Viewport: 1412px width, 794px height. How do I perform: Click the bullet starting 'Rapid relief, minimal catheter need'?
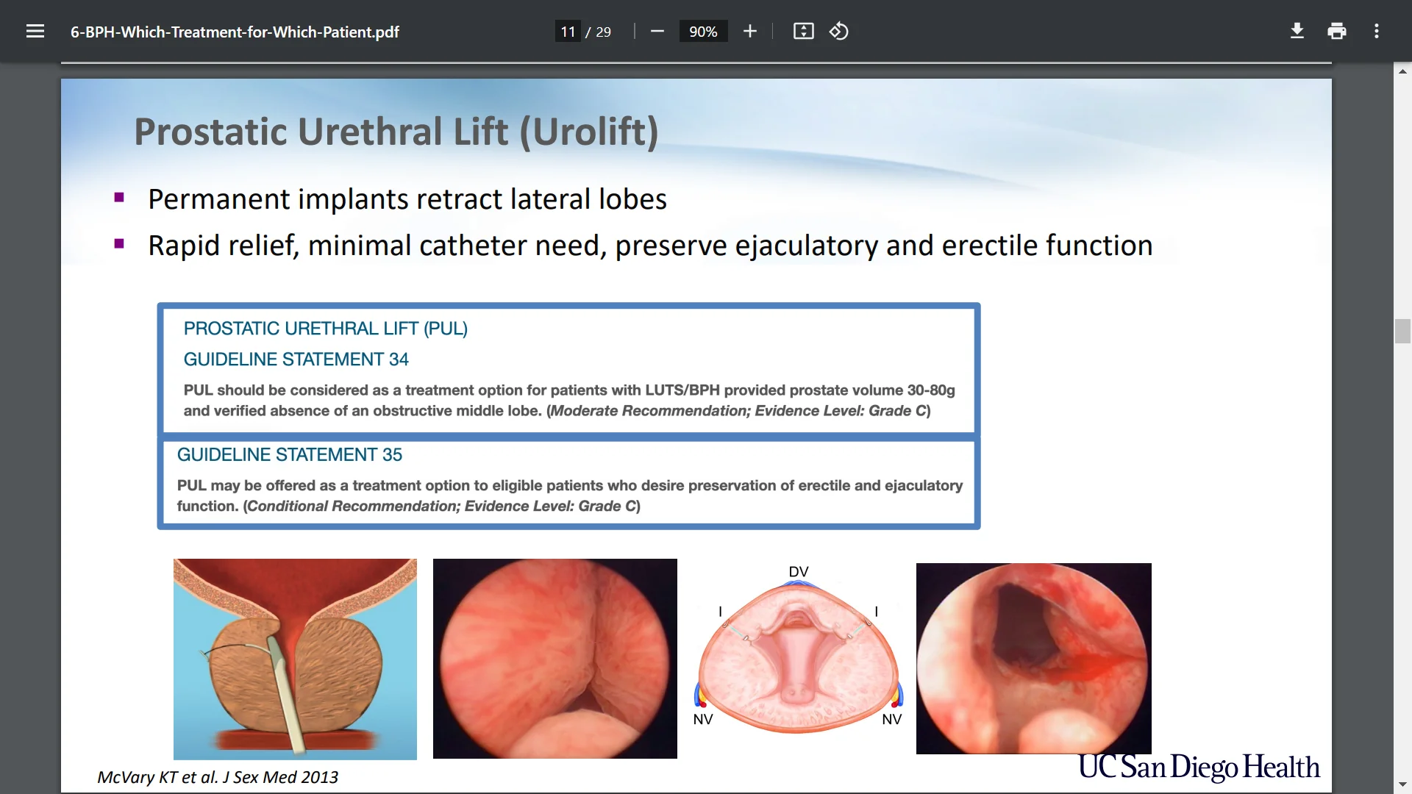650,246
